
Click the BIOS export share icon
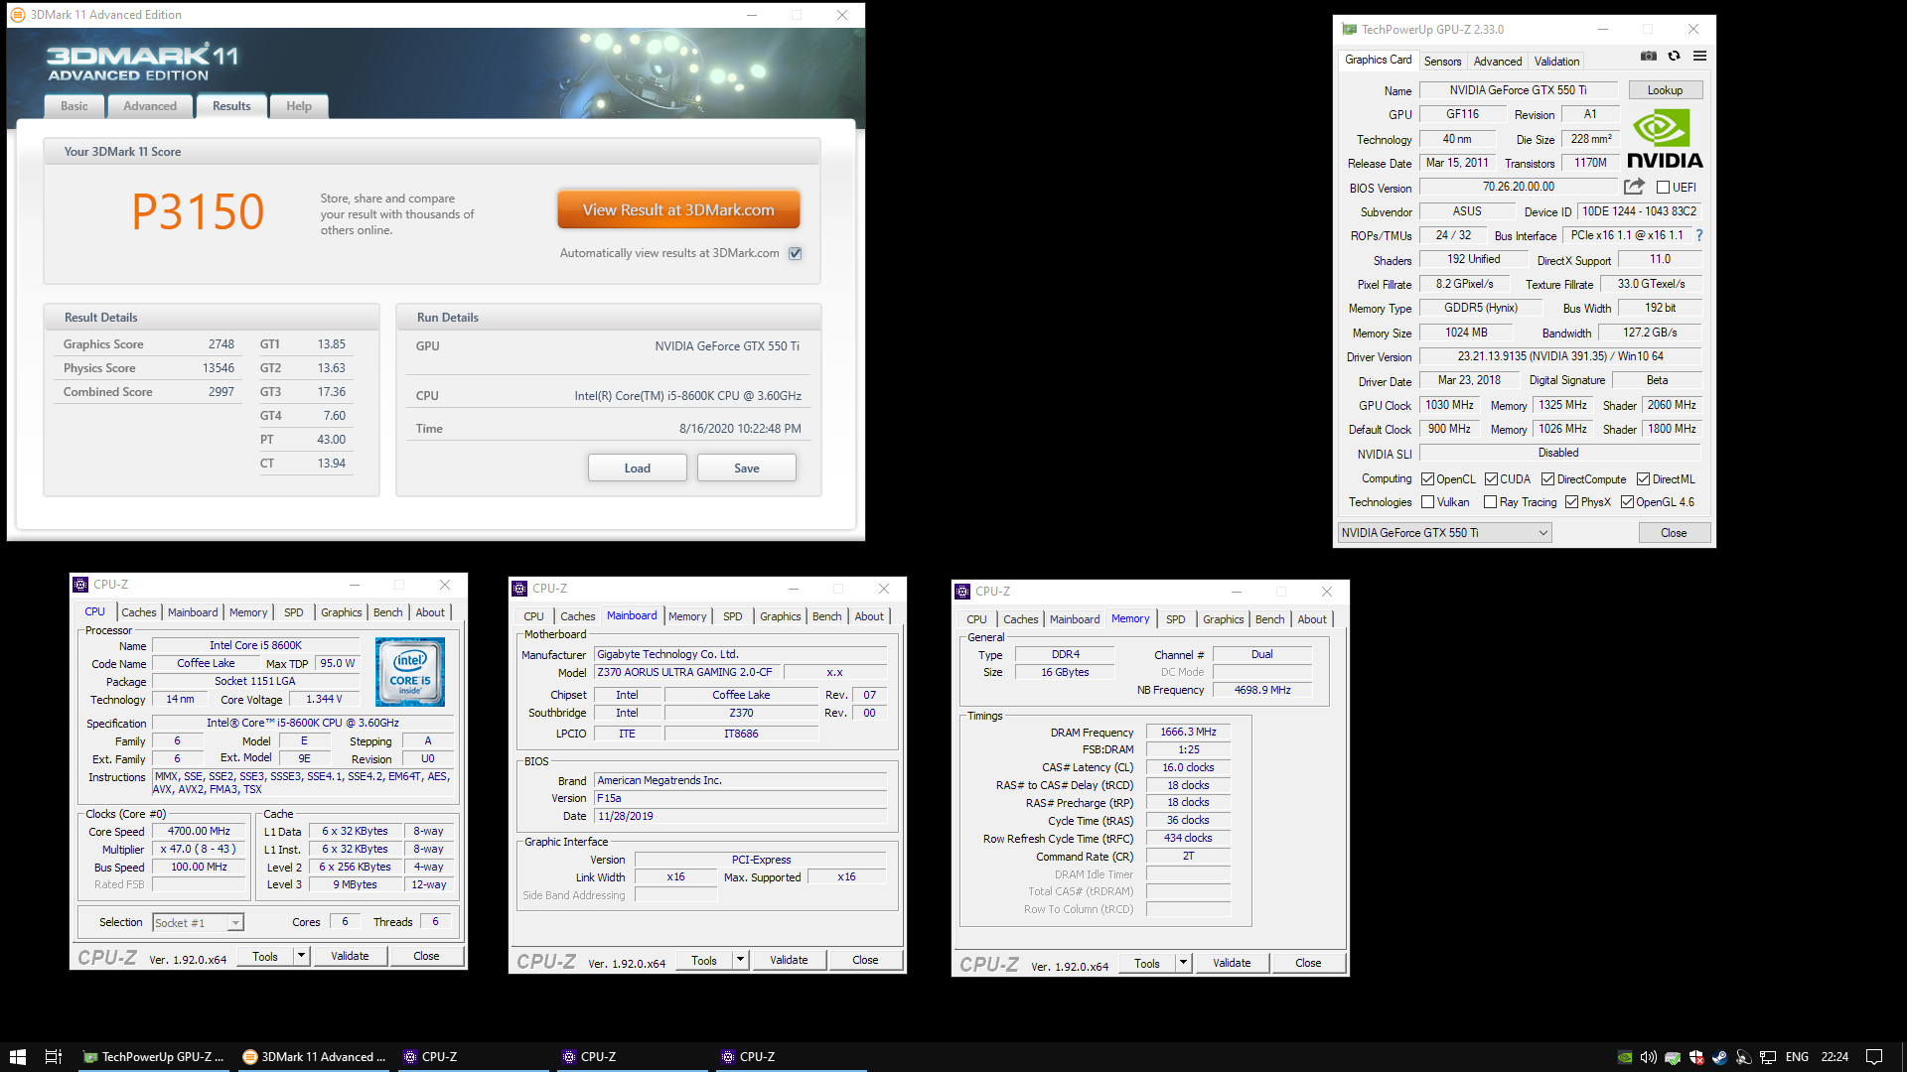pos(1634,187)
